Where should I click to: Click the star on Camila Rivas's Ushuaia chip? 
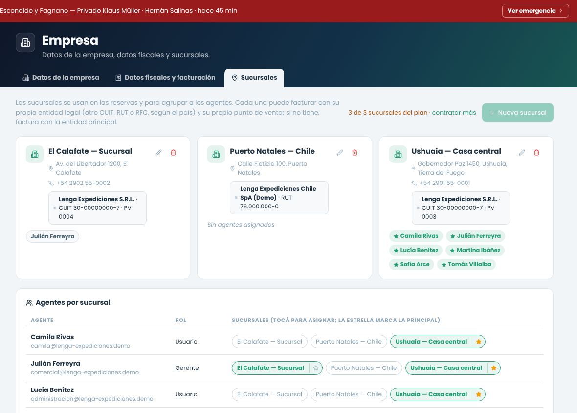(479, 342)
